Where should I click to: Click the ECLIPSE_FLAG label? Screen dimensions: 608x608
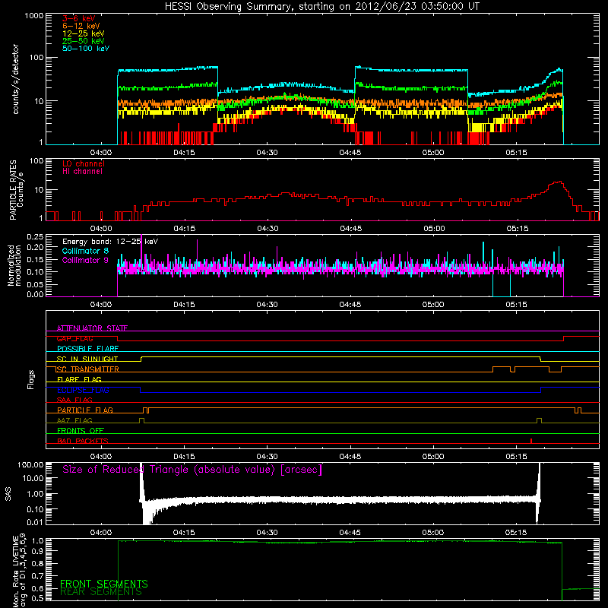[83, 390]
